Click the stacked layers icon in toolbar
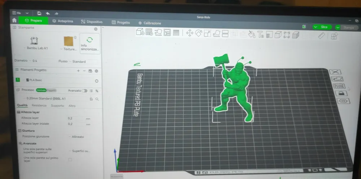This screenshot has height=179, width=361. [x=296, y=35]
